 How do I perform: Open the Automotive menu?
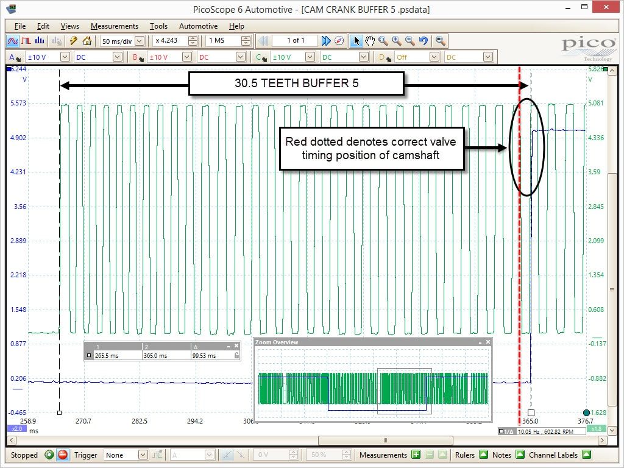[x=198, y=26]
